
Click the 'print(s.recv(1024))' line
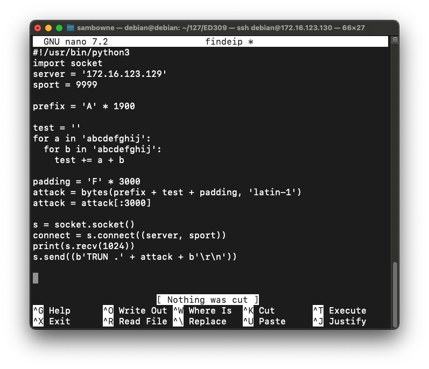[x=84, y=246]
